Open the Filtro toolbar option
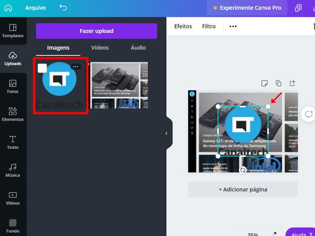The height and width of the screenshot is (236, 315). [209, 26]
